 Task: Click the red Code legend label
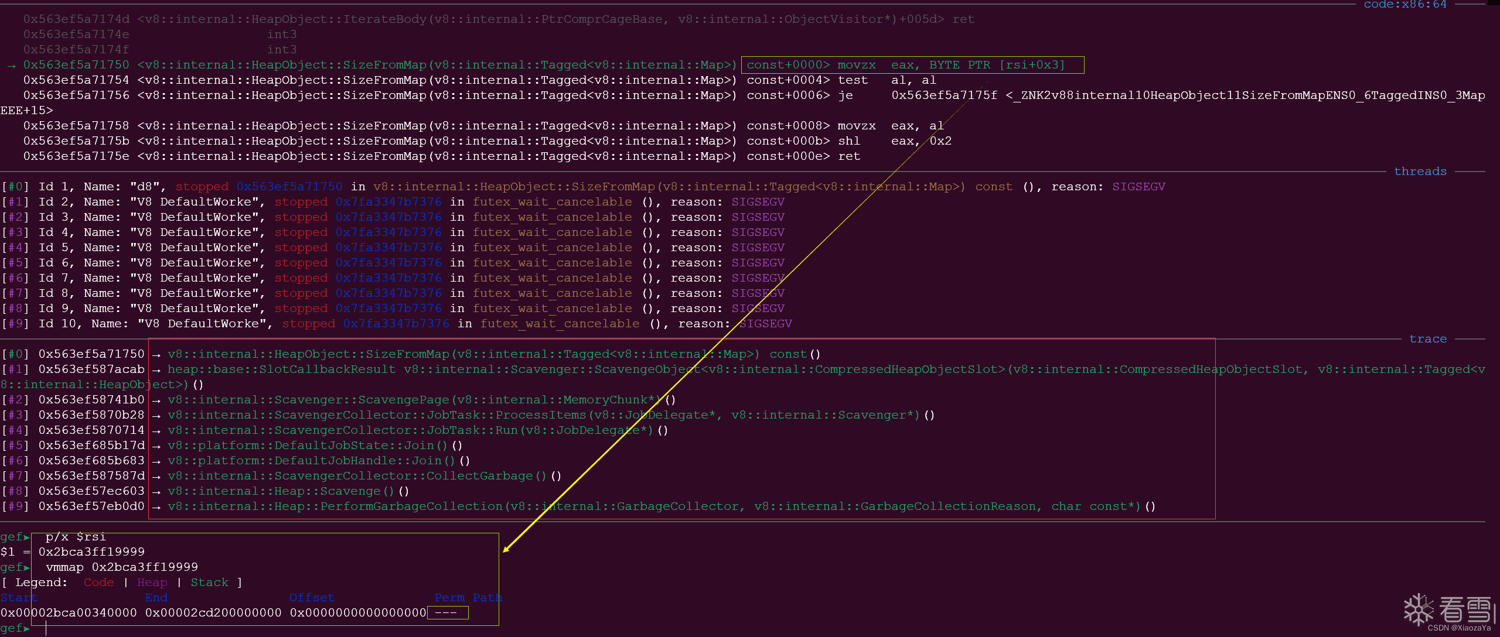coord(98,583)
